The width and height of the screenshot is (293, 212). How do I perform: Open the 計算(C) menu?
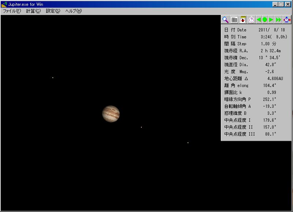click(33, 11)
